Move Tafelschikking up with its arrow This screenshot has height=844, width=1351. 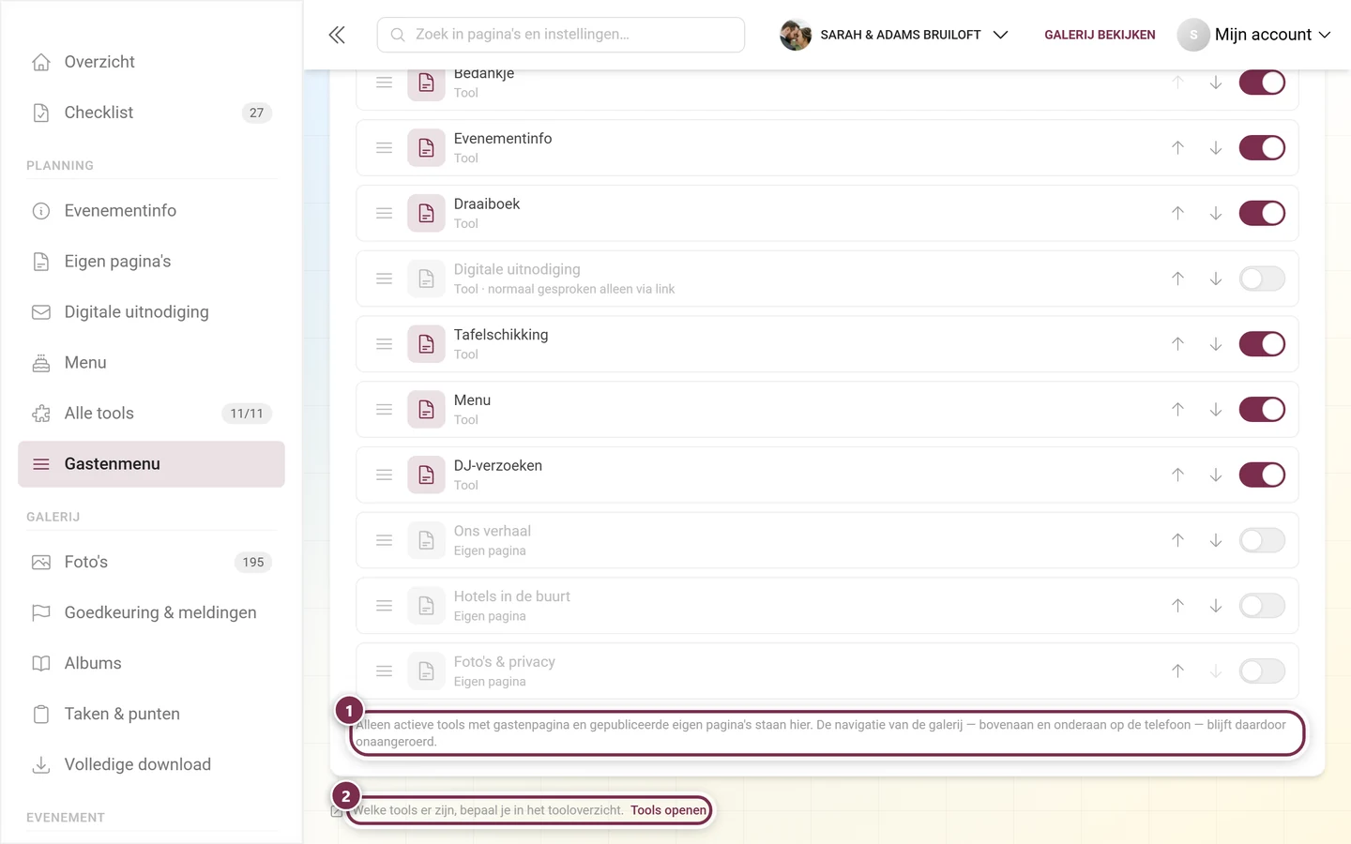click(1177, 344)
